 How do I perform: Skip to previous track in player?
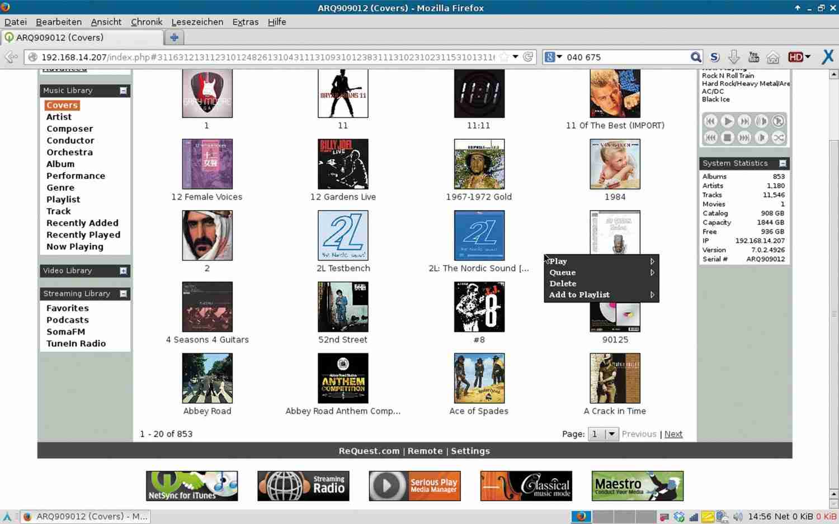click(x=710, y=121)
